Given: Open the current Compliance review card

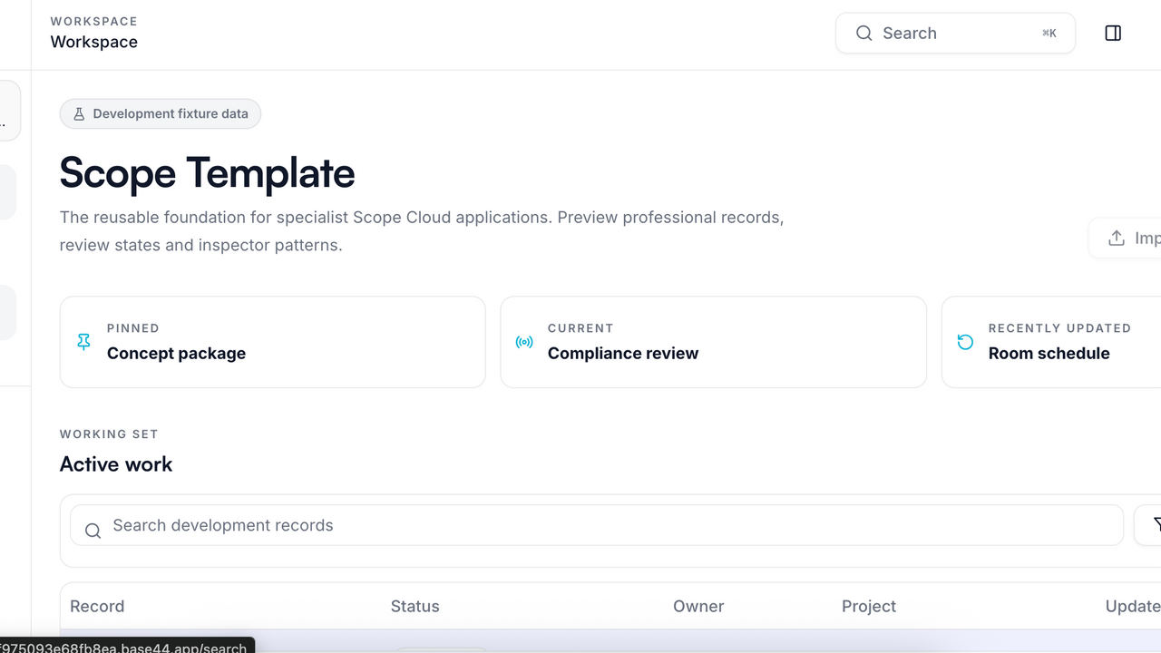Looking at the screenshot, I should point(714,342).
